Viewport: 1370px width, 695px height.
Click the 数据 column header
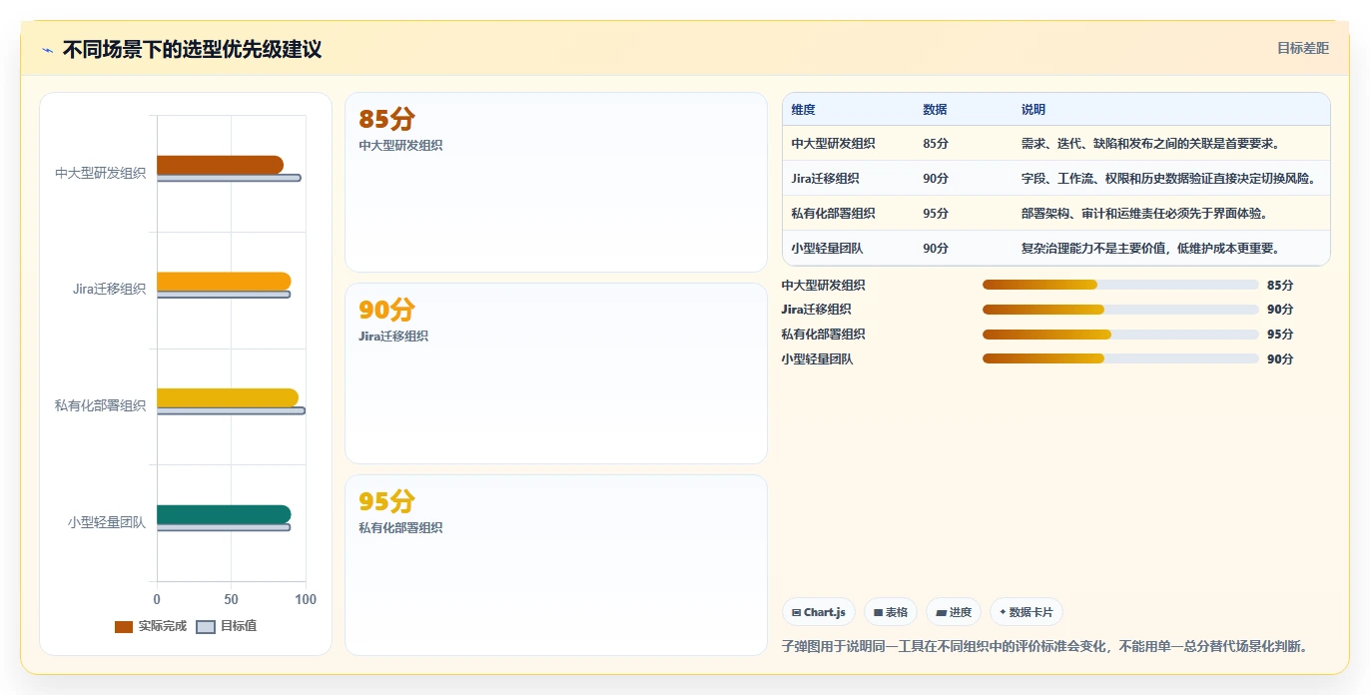[935, 110]
